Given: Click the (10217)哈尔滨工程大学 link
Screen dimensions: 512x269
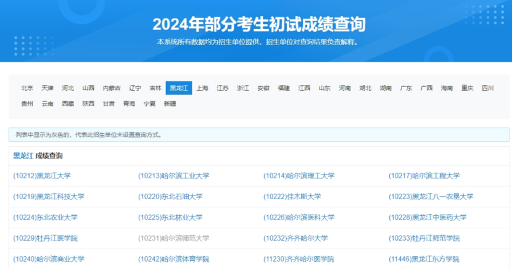Looking at the screenshot, I should 424,176.
